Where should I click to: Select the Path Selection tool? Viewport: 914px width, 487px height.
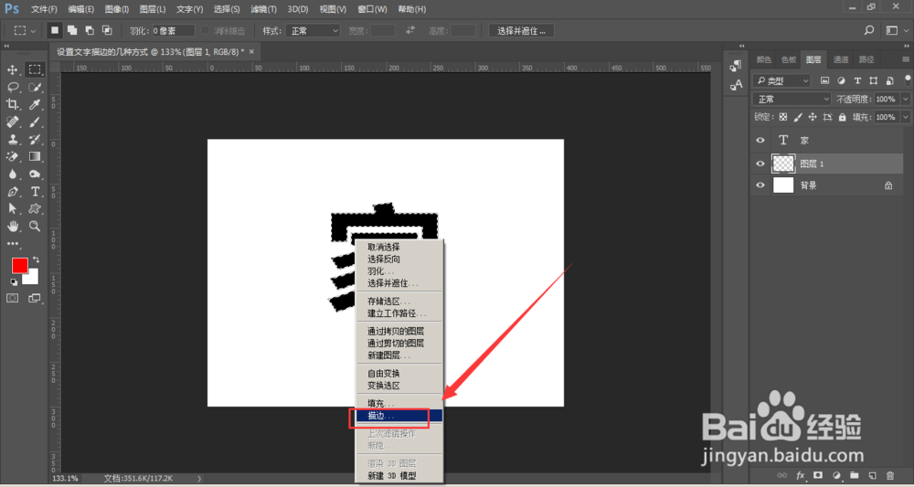pyautogui.click(x=12, y=208)
